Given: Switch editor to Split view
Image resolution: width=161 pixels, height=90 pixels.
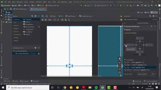Looking at the screenshot, I should pos(147,12).
